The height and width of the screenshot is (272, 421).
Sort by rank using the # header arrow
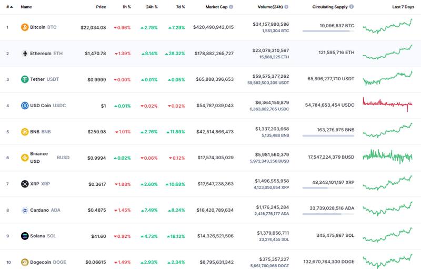tap(9, 7)
